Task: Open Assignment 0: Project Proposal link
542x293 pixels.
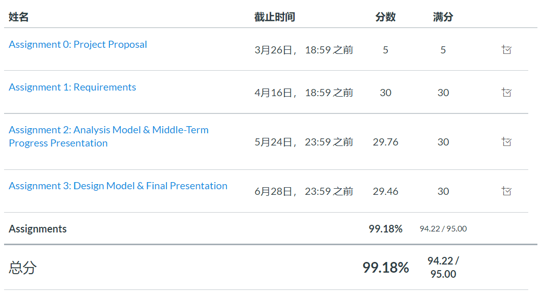Action: click(x=78, y=44)
